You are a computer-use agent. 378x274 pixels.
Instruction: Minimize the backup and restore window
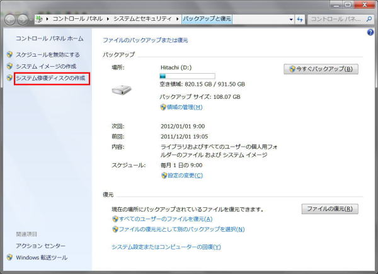point(336,4)
